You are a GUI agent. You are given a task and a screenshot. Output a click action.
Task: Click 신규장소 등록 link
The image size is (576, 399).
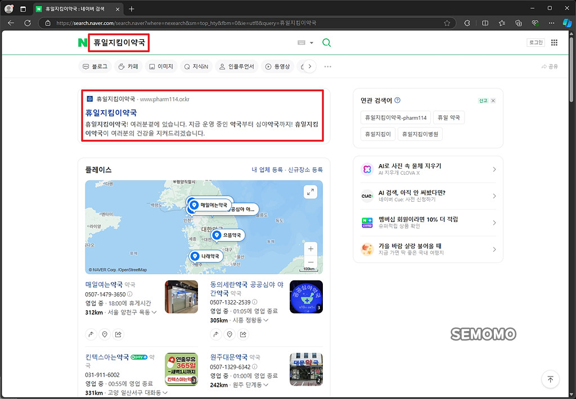pos(305,170)
